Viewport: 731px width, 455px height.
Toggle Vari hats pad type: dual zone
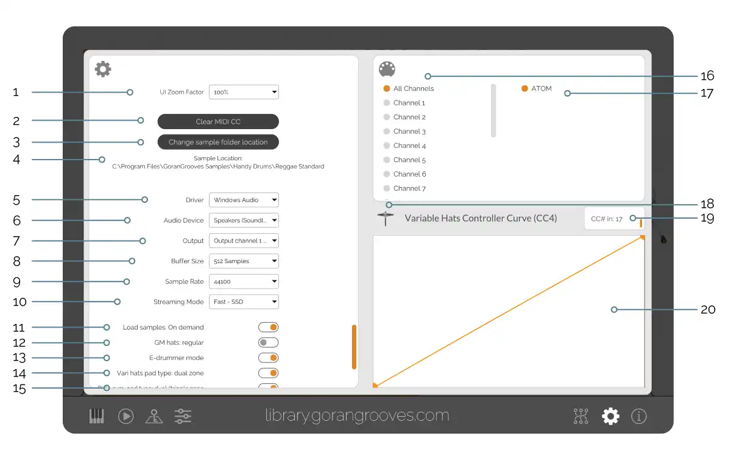[268, 373]
